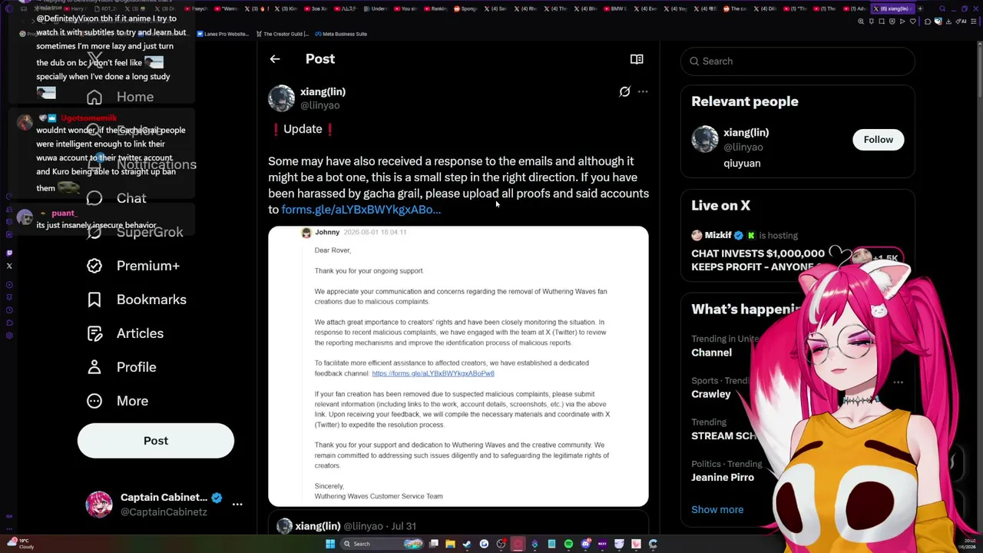The height and width of the screenshot is (553, 983).
Task: Switch to the active xiang(lin) browser tab
Action: [x=894, y=8]
